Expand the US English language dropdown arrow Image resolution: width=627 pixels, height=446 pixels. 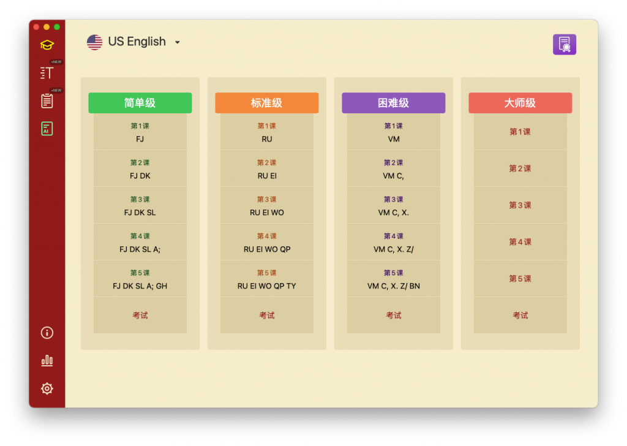pos(177,42)
